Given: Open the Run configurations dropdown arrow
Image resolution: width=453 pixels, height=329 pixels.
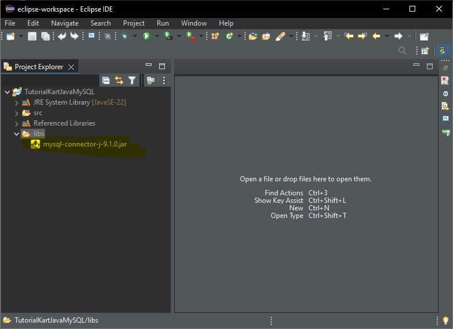Looking at the screenshot, I should [x=157, y=36].
